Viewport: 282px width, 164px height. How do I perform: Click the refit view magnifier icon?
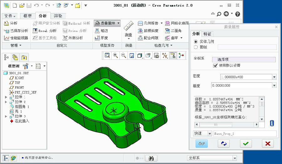pos(107,55)
